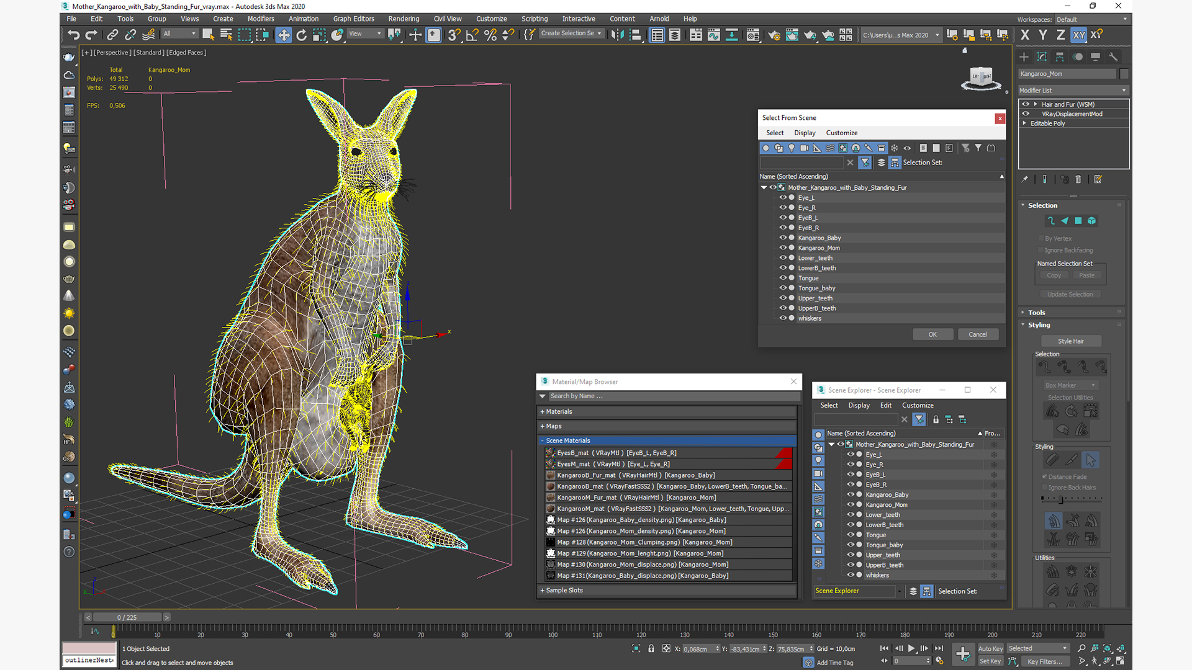The image size is (1192, 670).
Task: Activate the Select and Move tool
Action: 283,35
